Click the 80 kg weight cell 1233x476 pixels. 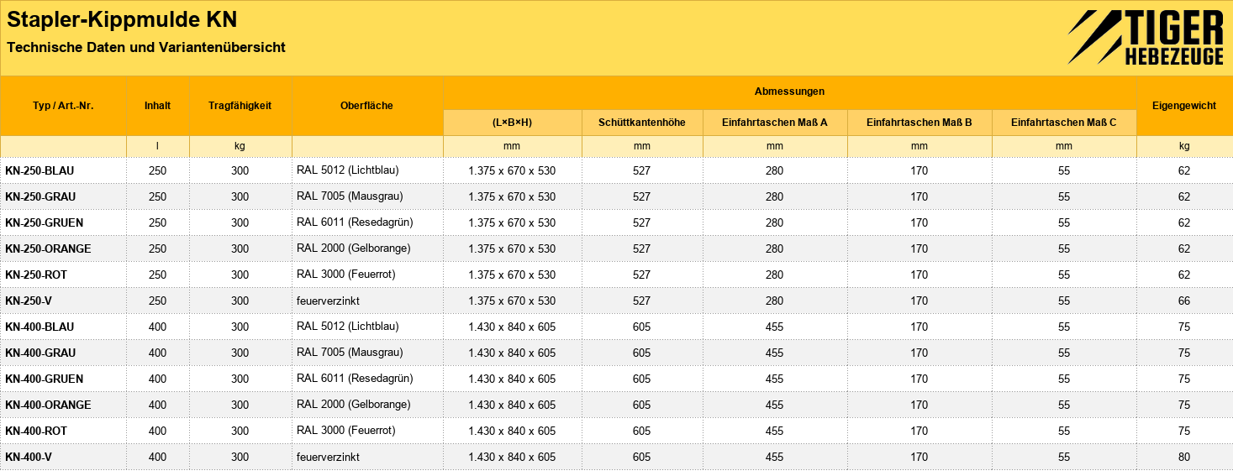(1184, 457)
